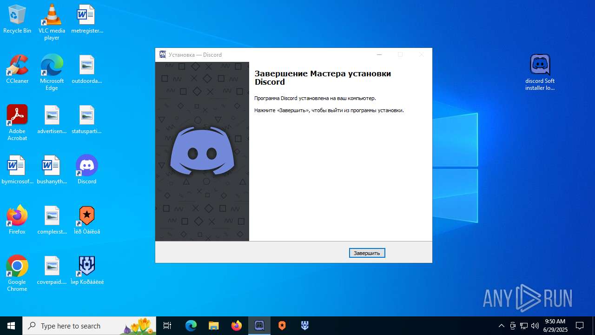Open the Recycle Bin desktop icon
Screen dimensions: 595x335
pyautogui.click(x=17, y=19)
